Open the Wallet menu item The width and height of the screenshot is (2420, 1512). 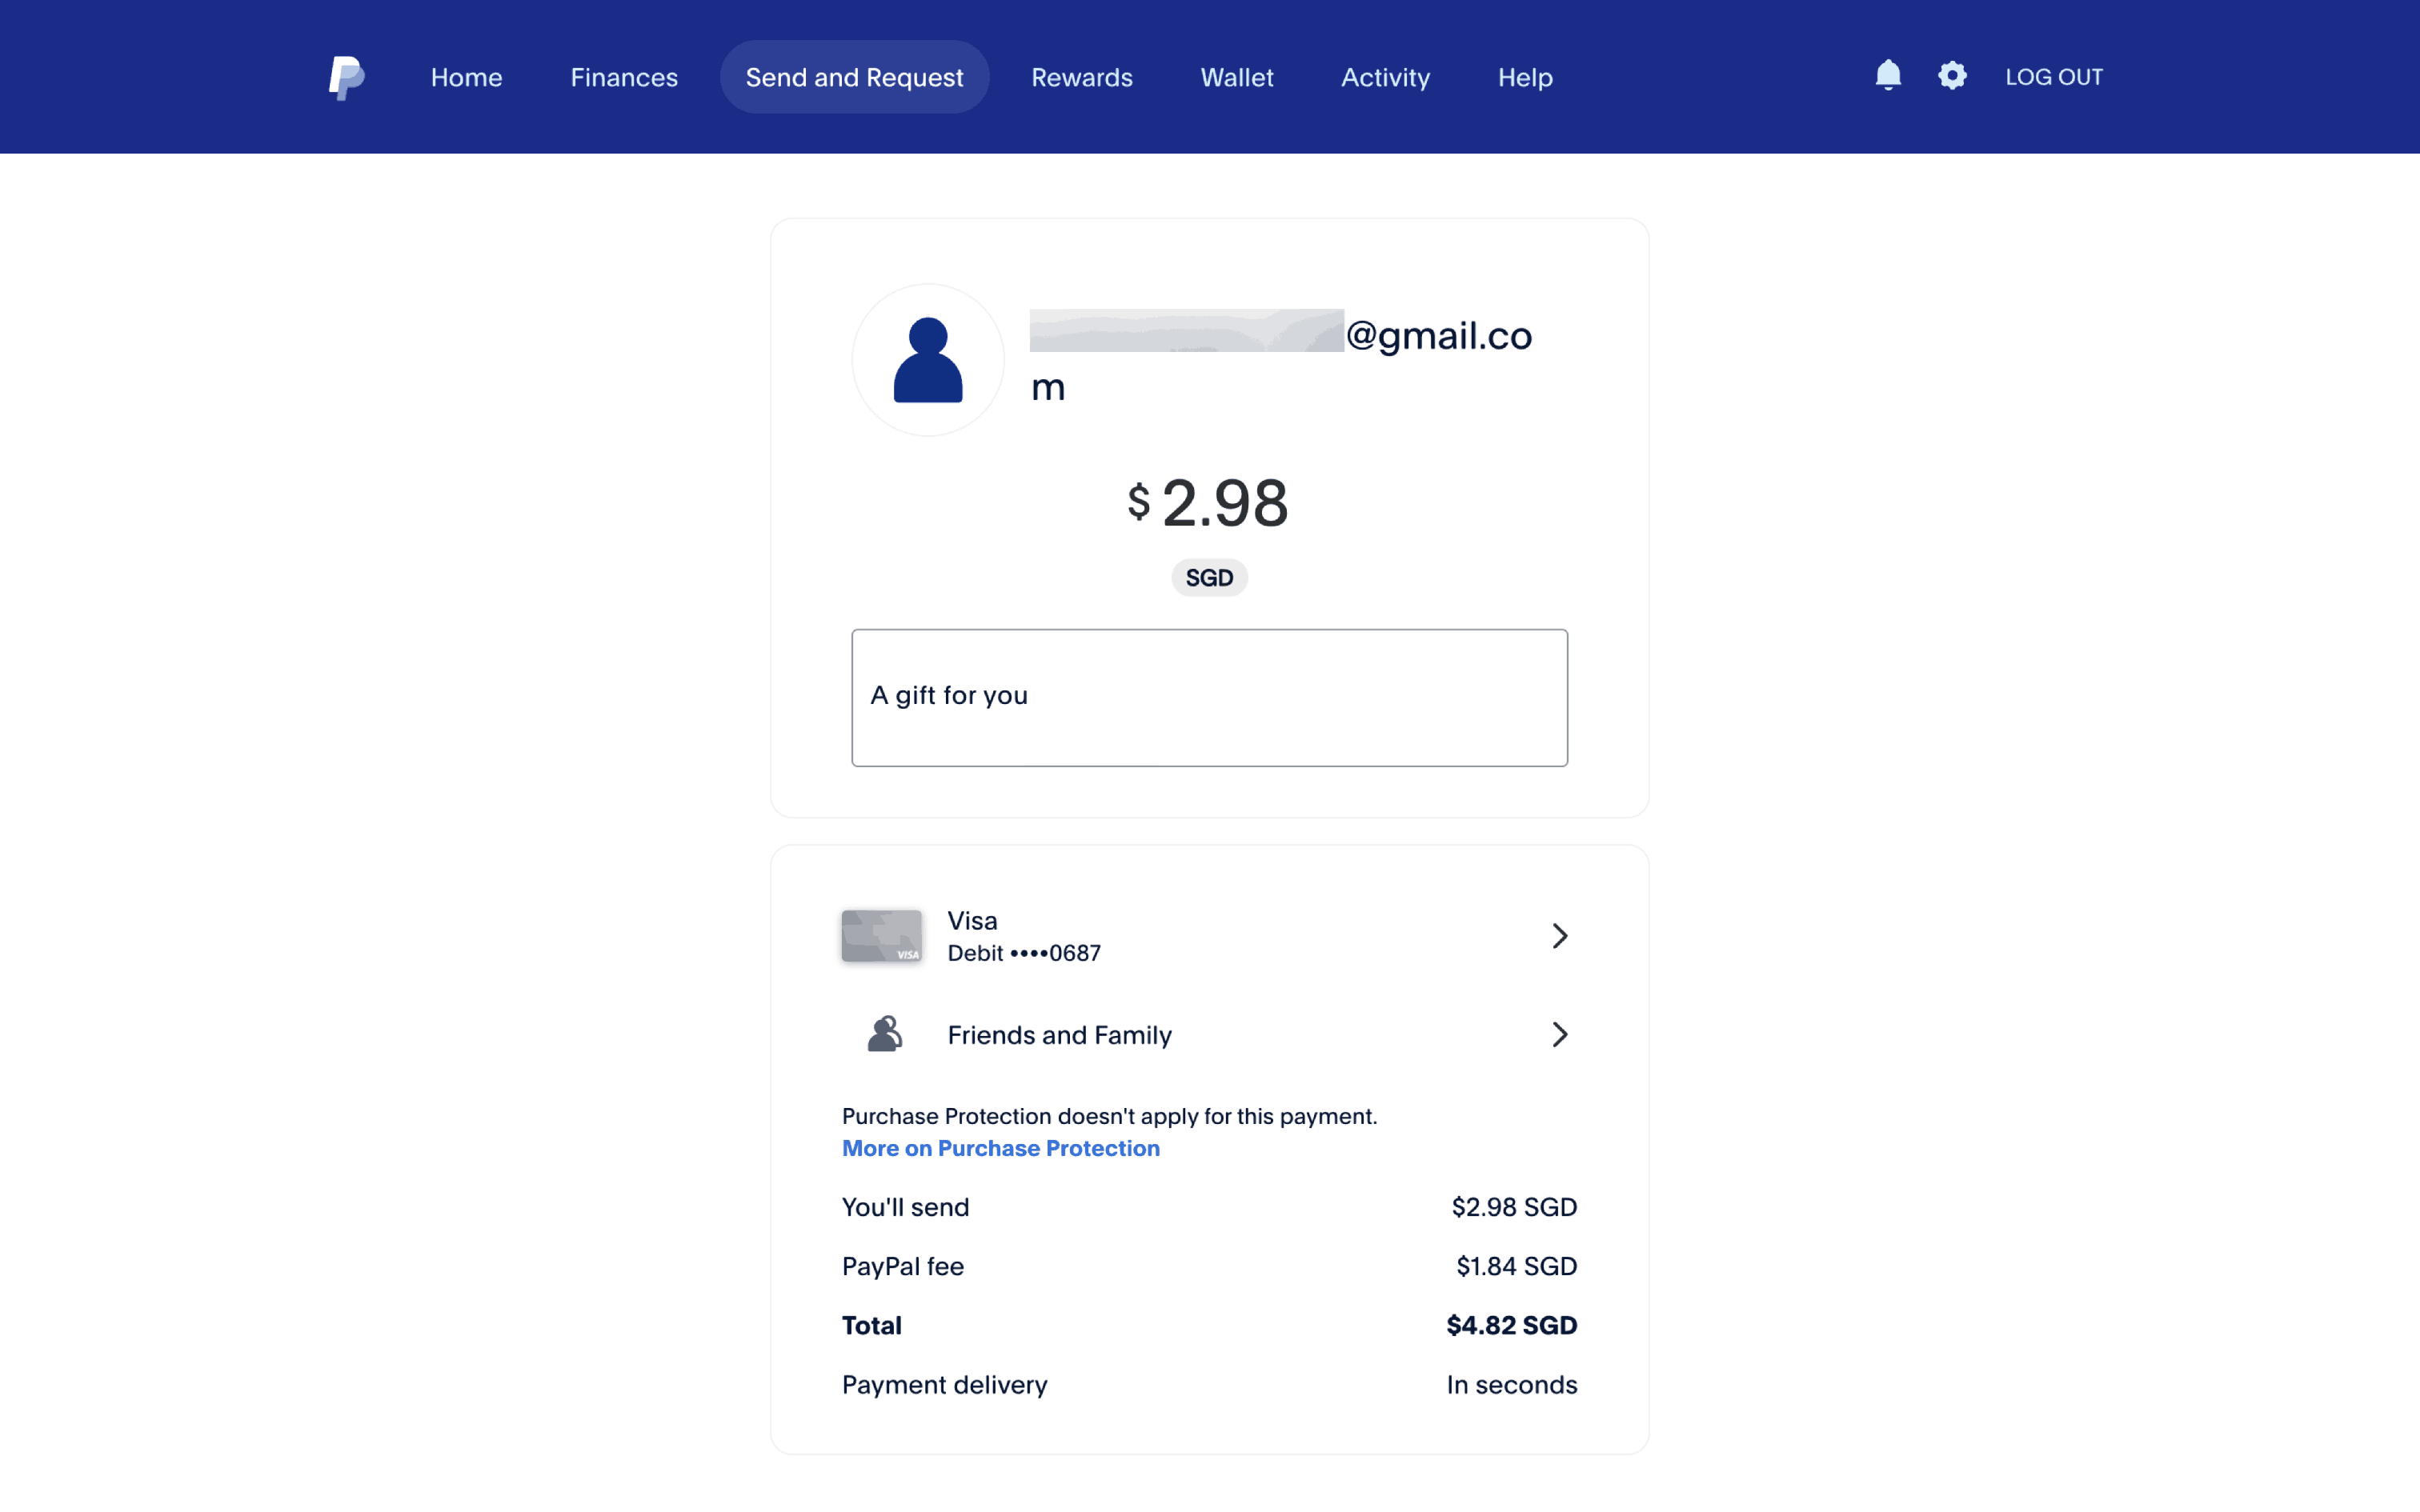(x=1236, y=77)
